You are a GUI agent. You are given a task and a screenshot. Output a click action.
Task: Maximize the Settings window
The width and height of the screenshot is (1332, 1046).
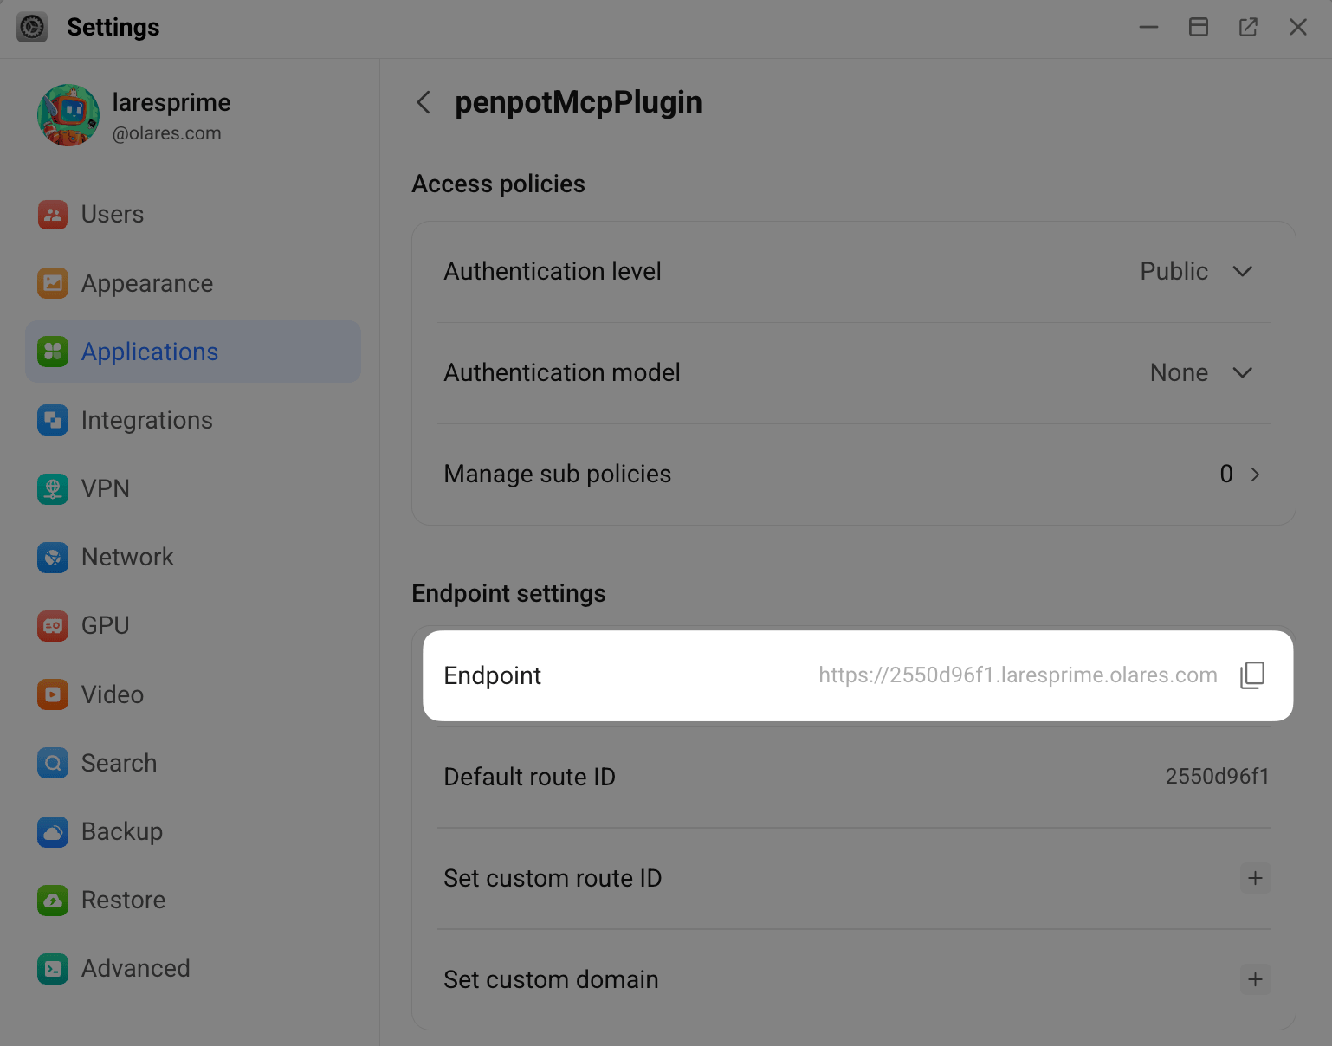(1199, 27)
